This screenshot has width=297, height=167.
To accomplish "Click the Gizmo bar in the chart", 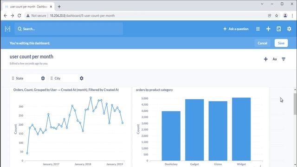I will point(218,131).
